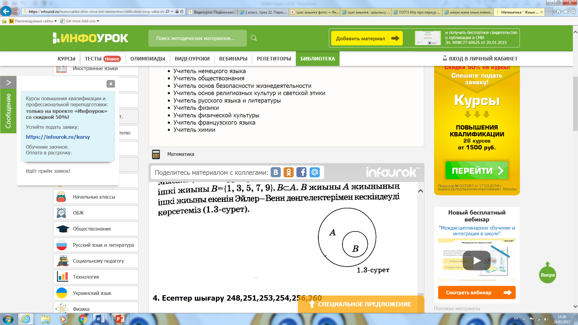Open the ВИДЕОУРОКИ menu item
This screenshot has width=578, height=325.
[x=192, y=59]
